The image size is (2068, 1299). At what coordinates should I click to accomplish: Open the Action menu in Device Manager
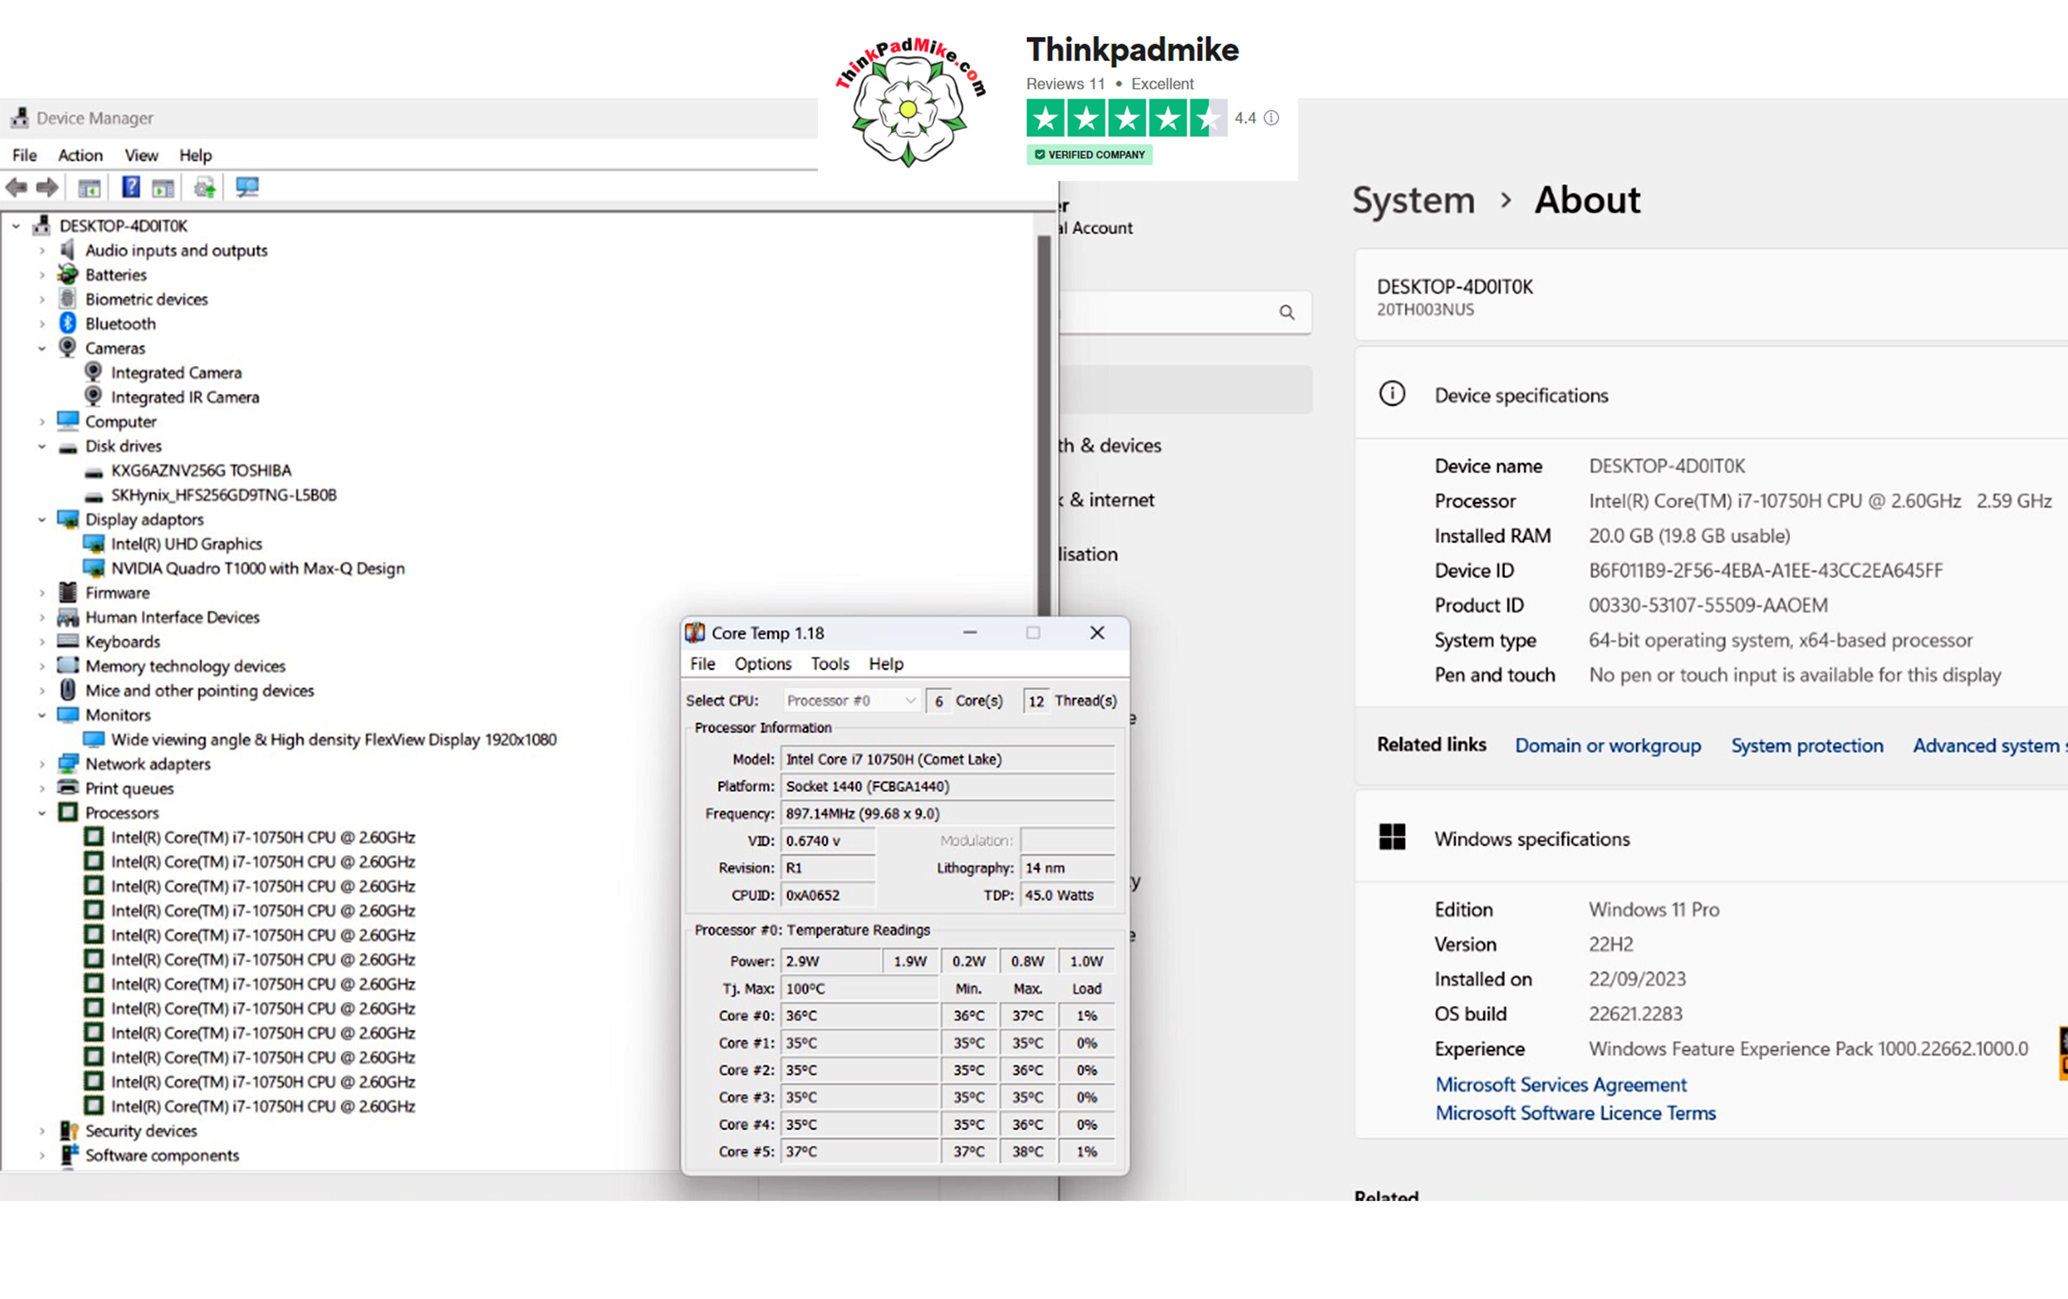pyautogui.click(x=80, y=155)
